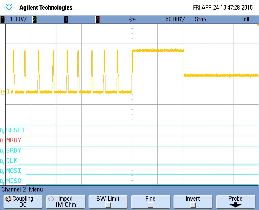Click the rotary arrow icon on Coupling
The width and height of the screenshot is (259, 210).
tap(8, 199)
